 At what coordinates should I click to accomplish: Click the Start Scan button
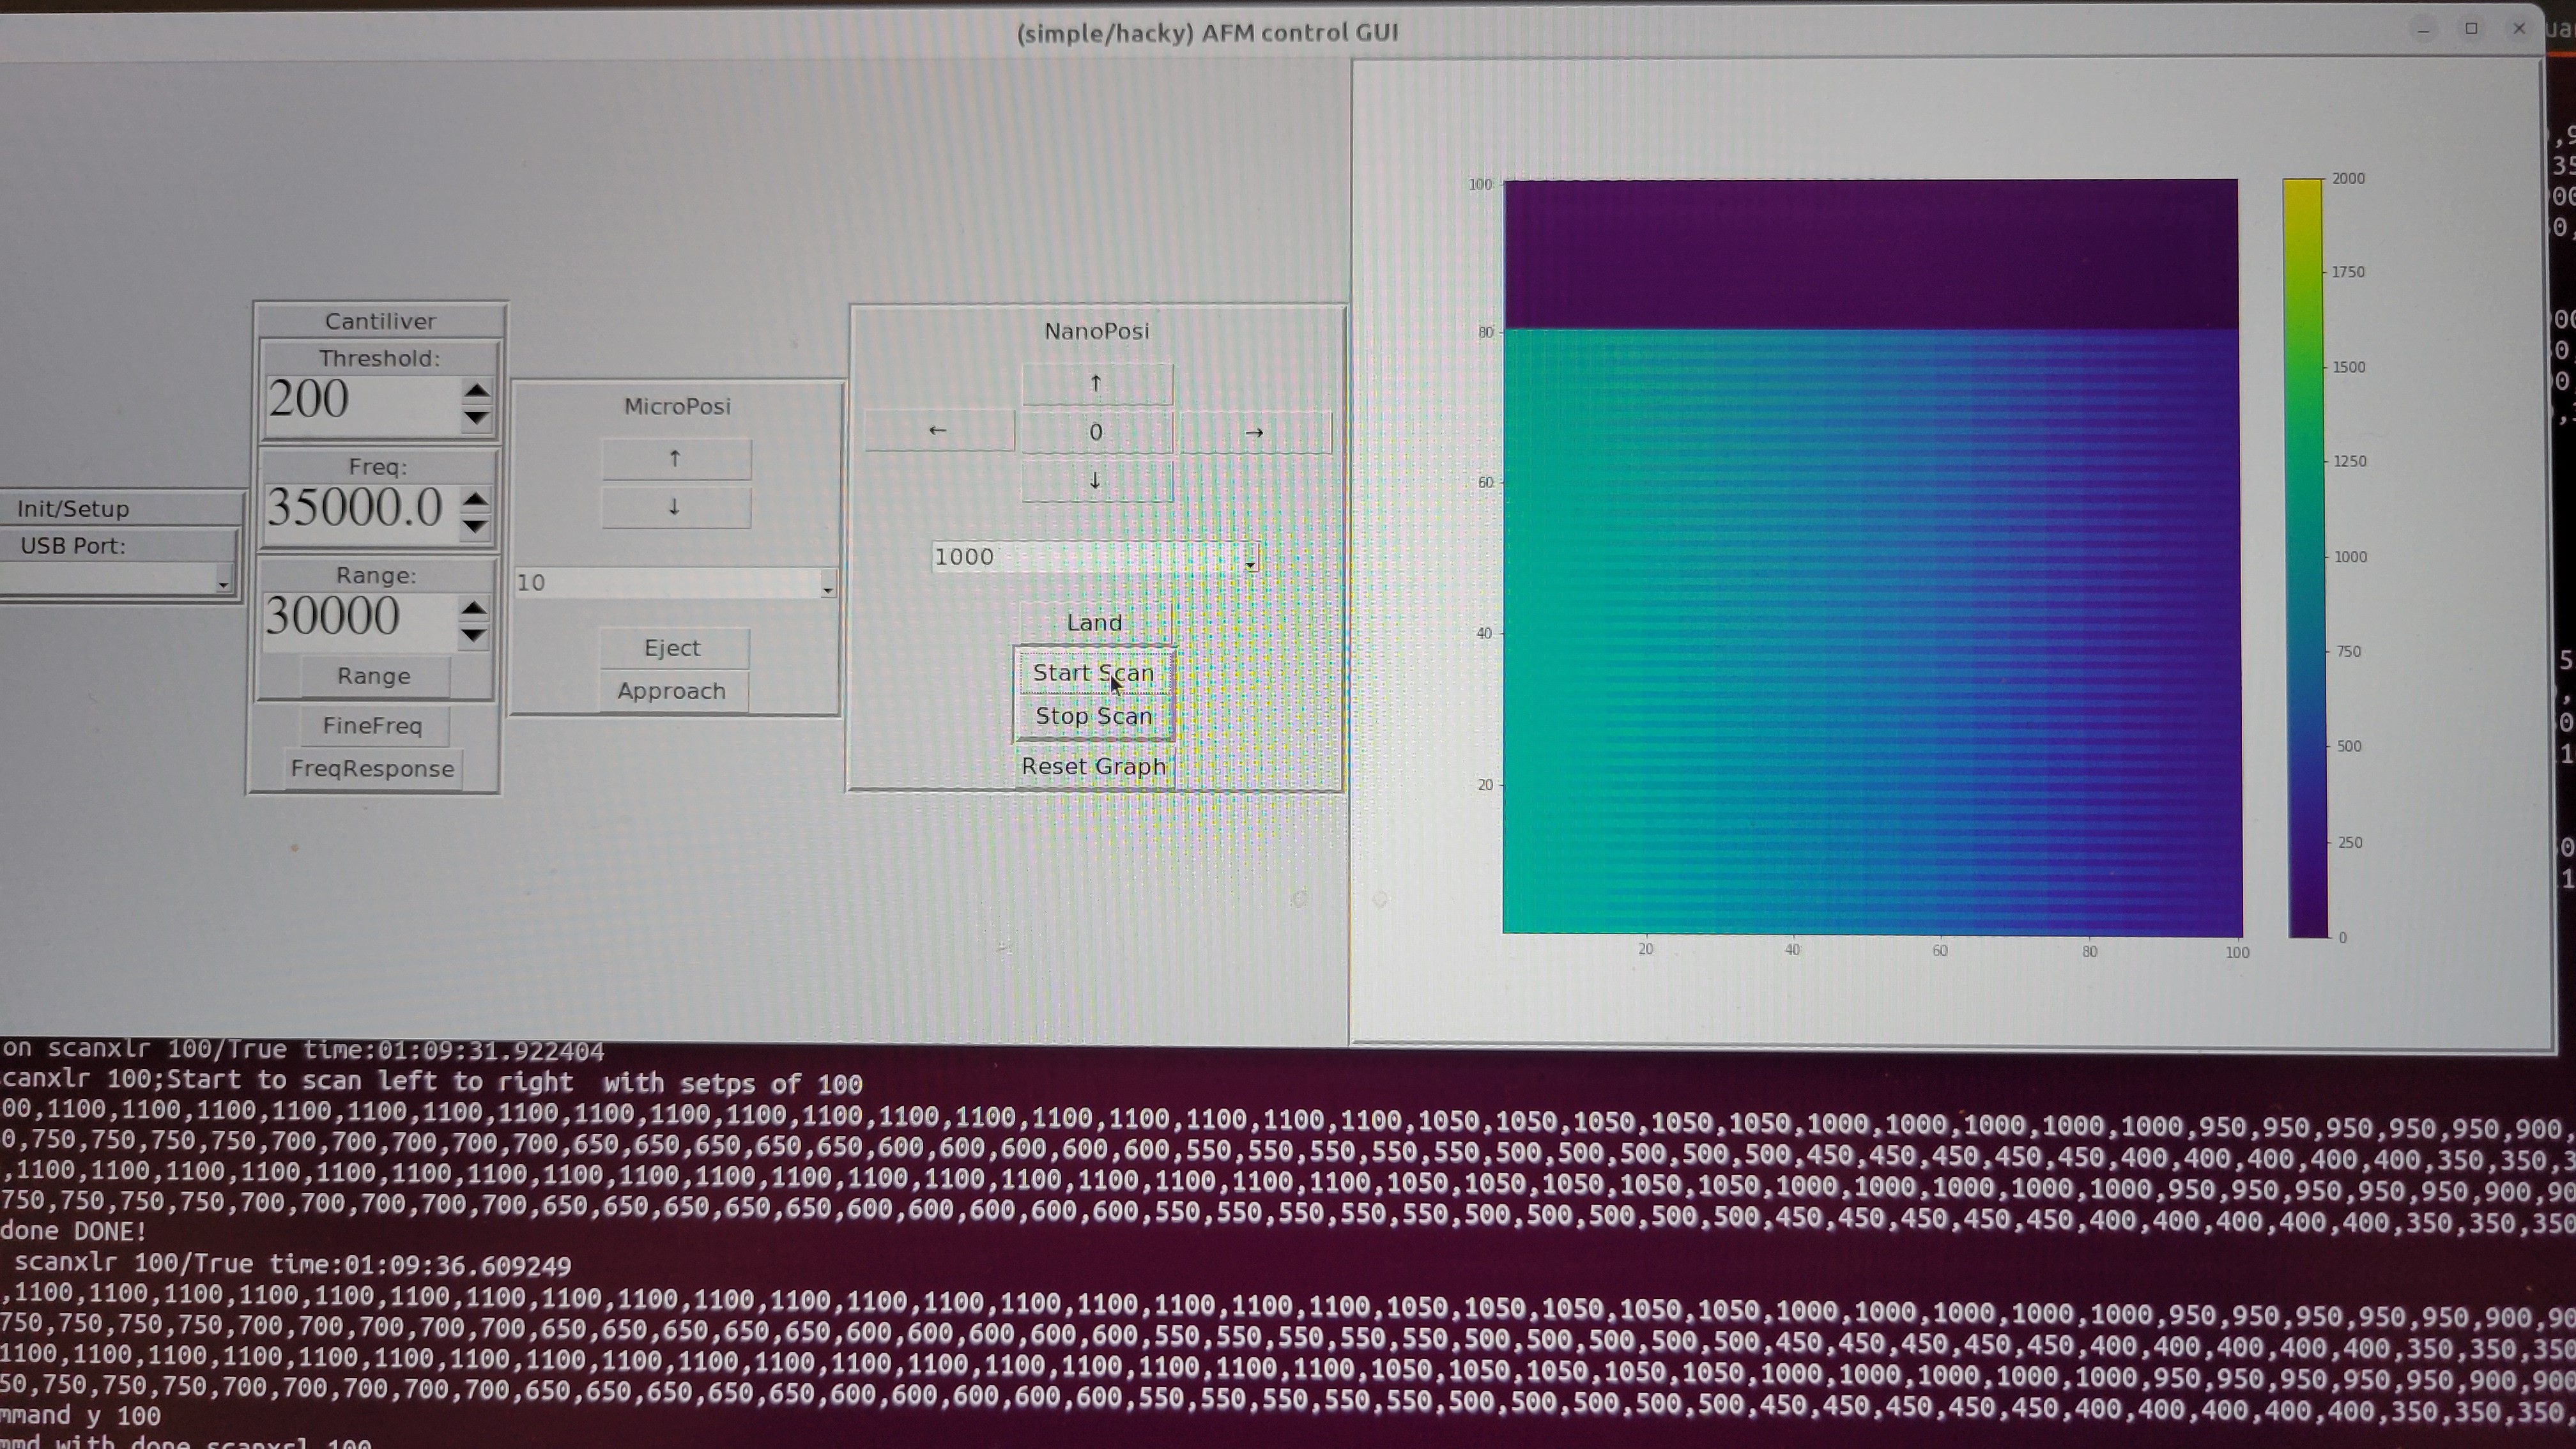tap(1093, 673)
